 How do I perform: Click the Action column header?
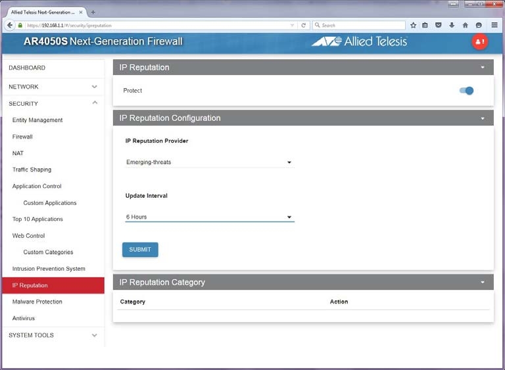point(339,302)
